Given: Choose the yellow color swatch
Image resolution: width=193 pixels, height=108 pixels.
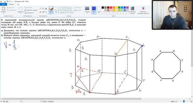Looking at the screenshot, I should point(116,7).
